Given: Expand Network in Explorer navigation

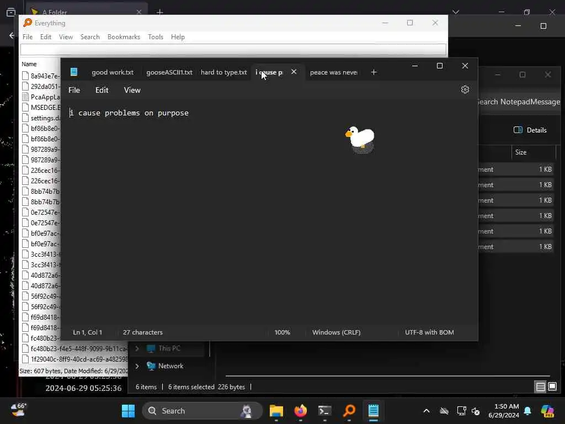Looking at the screenshot, I should (137, 366).
